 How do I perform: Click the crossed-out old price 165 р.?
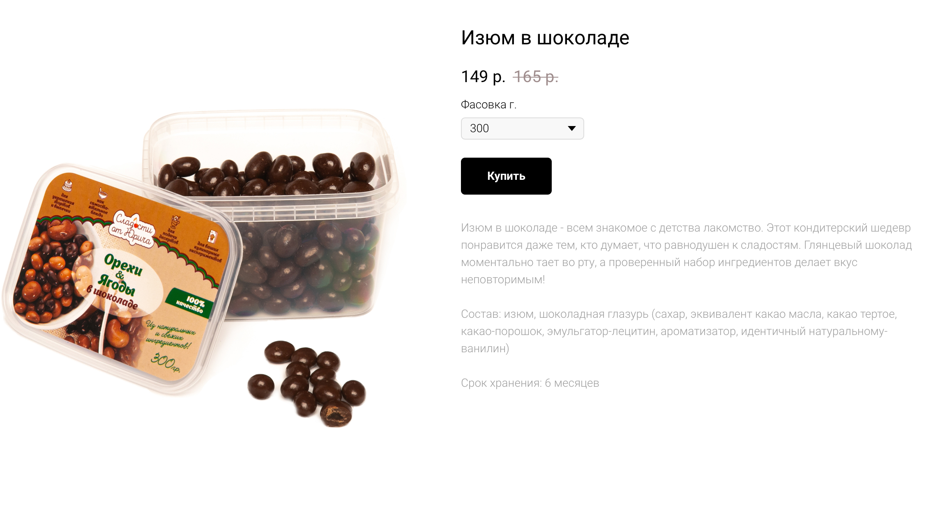click(x=536, y=76)
